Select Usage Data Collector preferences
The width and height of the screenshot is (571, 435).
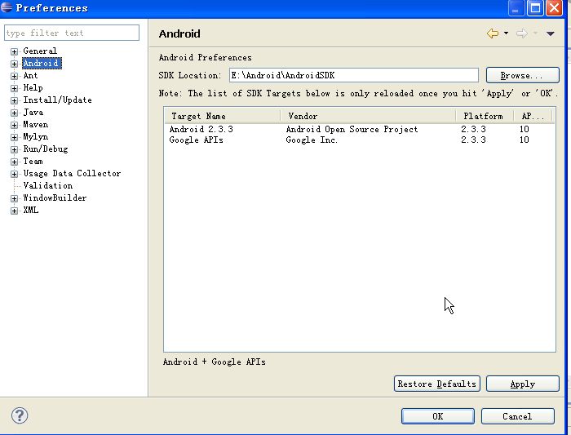coord(72,173)
